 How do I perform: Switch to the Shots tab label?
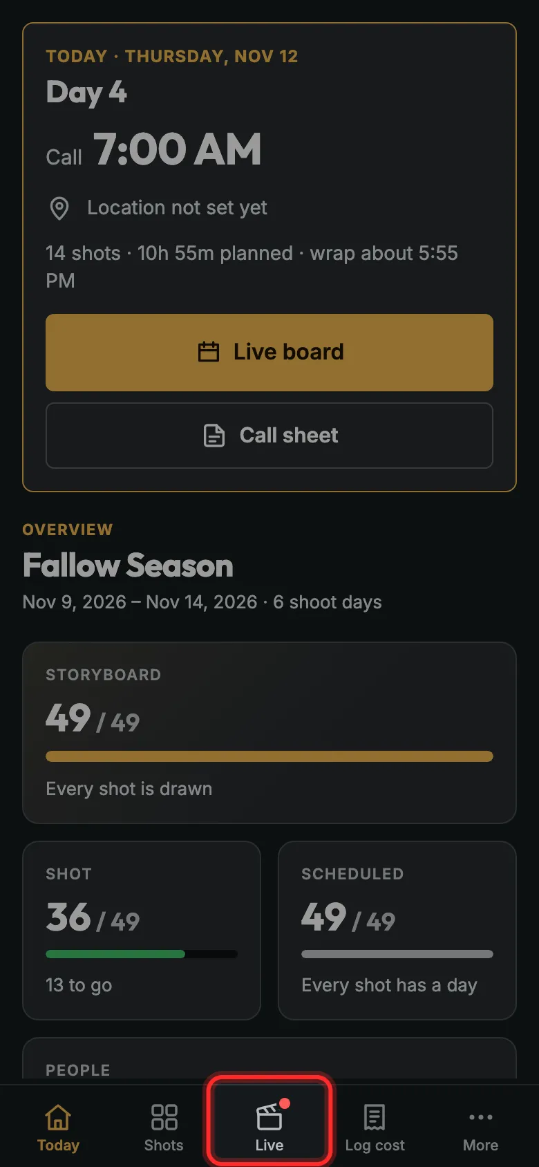[164, 1145]
